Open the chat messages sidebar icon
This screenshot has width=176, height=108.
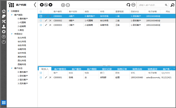tap(4, 16)
